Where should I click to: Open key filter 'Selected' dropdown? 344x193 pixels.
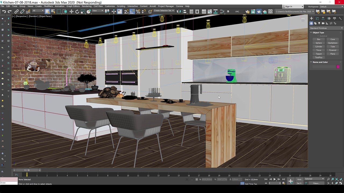point(314,179)
